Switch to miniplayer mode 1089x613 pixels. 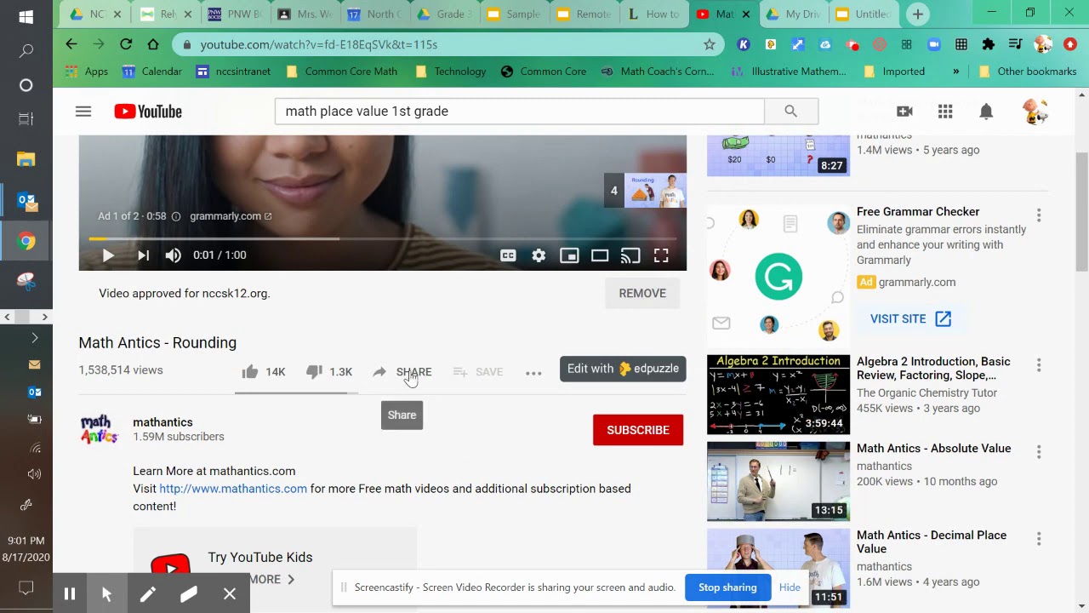569,255
